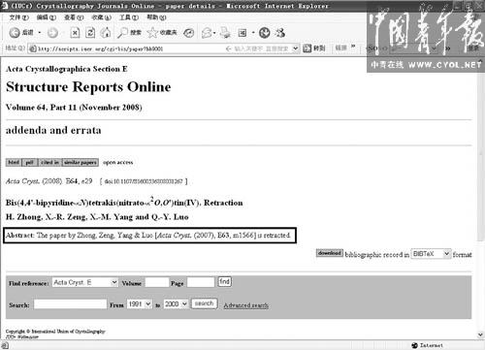
Task: Refresh the page with the Refresh icon
Action: coord(90,33)
